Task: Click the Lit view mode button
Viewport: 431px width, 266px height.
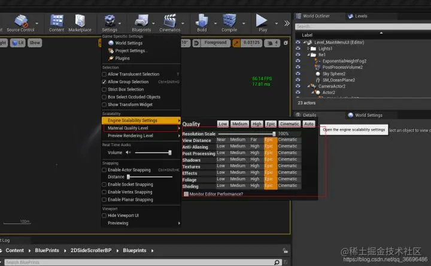Action: click(18, 43)
